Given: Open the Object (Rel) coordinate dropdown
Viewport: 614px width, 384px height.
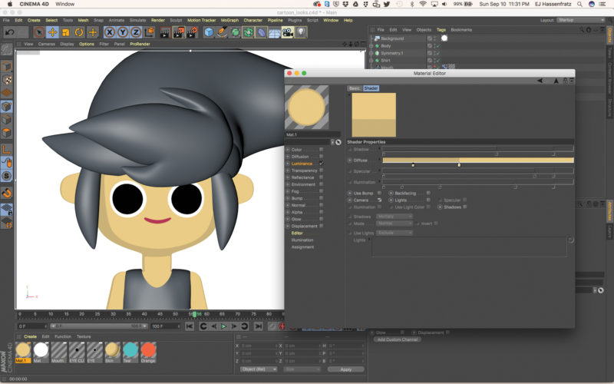Looking at the screenshot, I should (258, 369).
